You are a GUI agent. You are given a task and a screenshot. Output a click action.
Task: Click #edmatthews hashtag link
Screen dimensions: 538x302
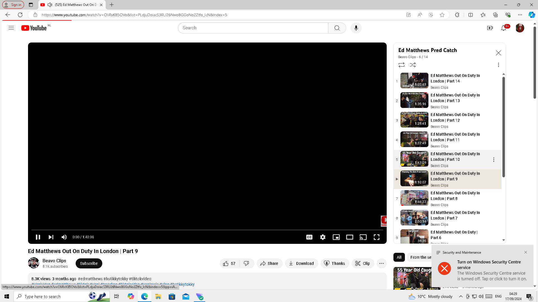tap(90, 279)
